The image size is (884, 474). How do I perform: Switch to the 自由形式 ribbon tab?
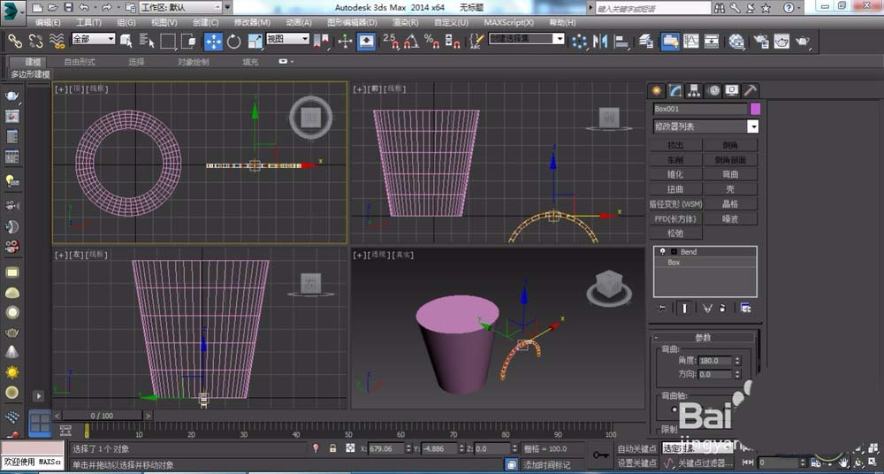point(80,62)
